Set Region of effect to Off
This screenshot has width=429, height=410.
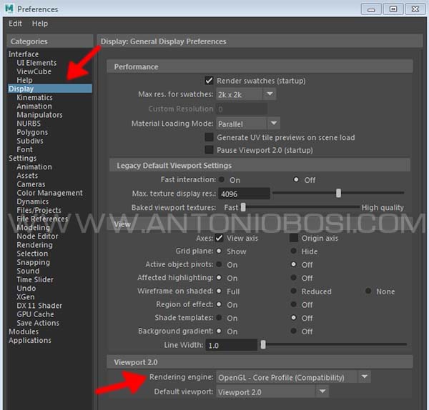tap(294, 304)
